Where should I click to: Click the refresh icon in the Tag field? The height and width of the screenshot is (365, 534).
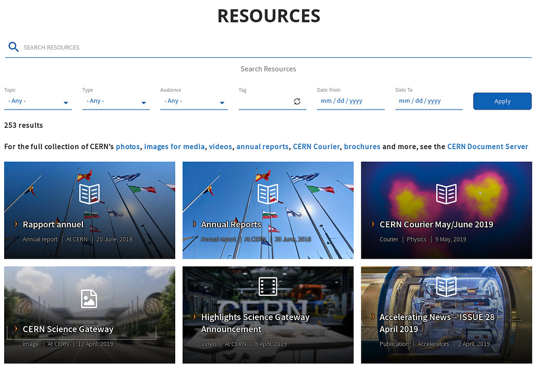pyautogui.click(x=296, y=101)
